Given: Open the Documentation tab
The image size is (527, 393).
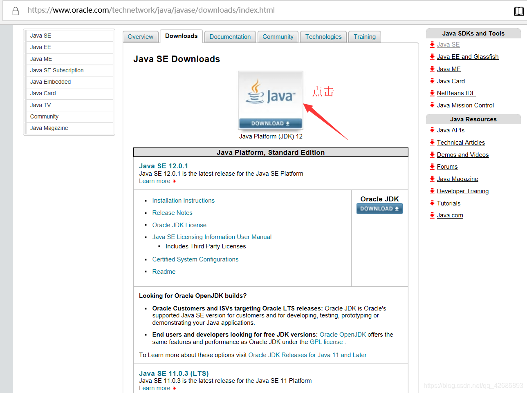Looking at the screenshot, I should (x=230, y=37).
